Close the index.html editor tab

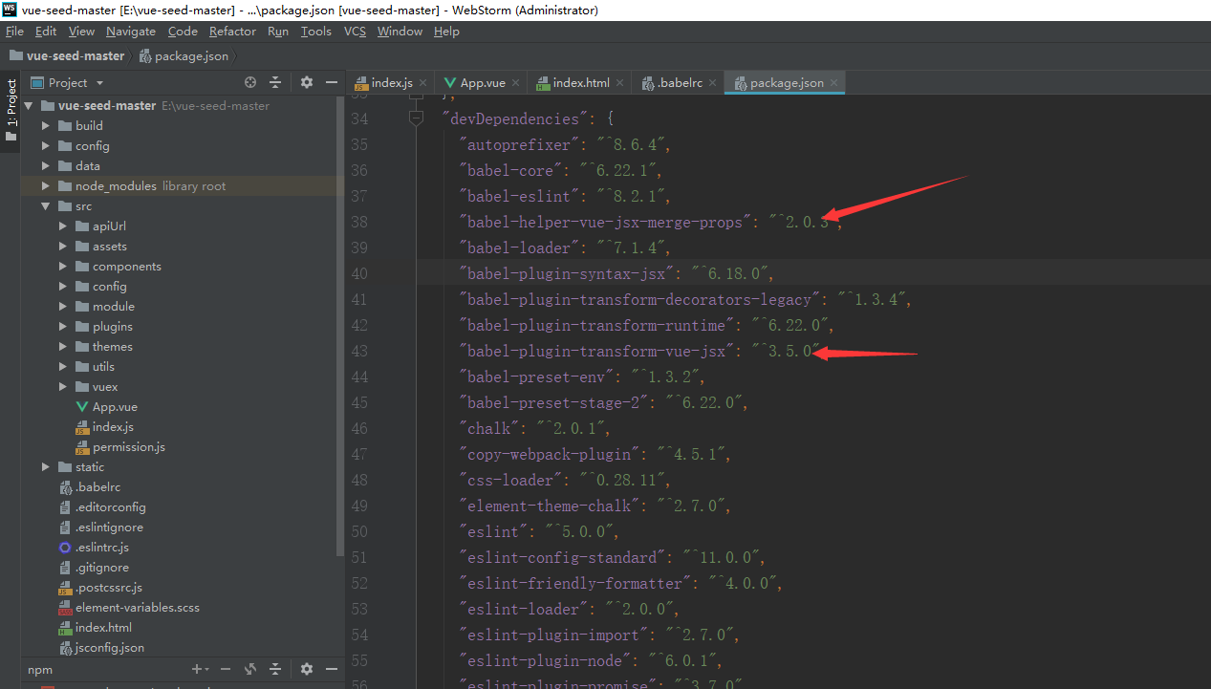(619, 82)
